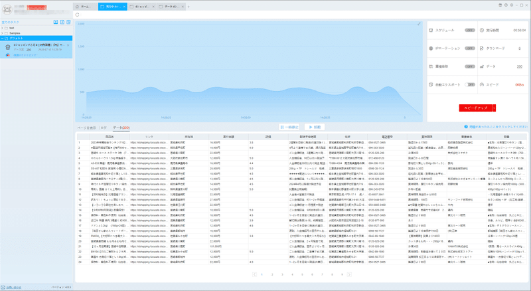This screenshot has height=291, width=531.
Task: Open the settings gear in the title bar
Action: (511, 5)
